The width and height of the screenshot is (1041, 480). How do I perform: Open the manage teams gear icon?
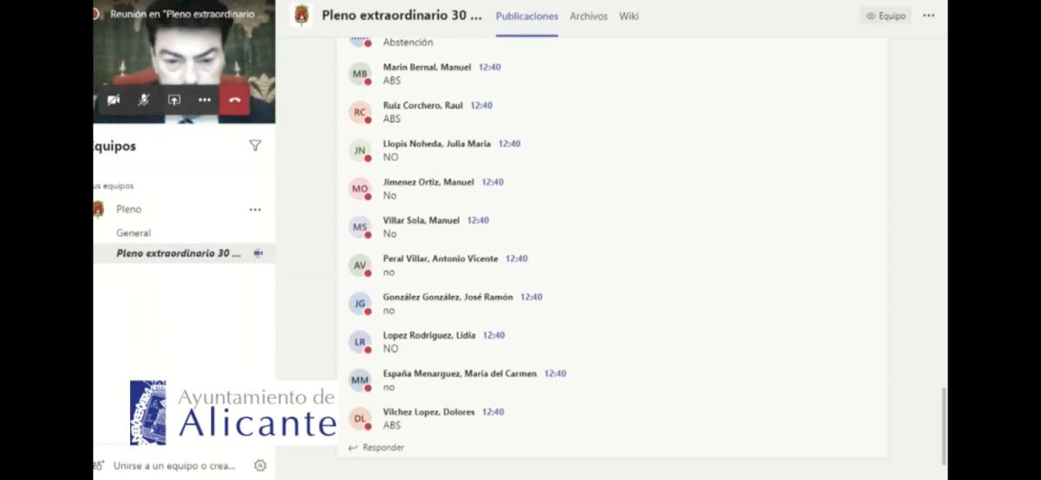coord(260,465)
